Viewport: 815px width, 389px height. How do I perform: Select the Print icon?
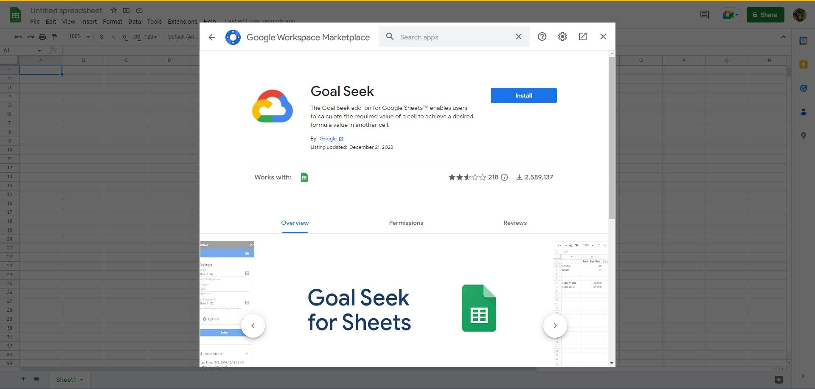pos(42,37)
